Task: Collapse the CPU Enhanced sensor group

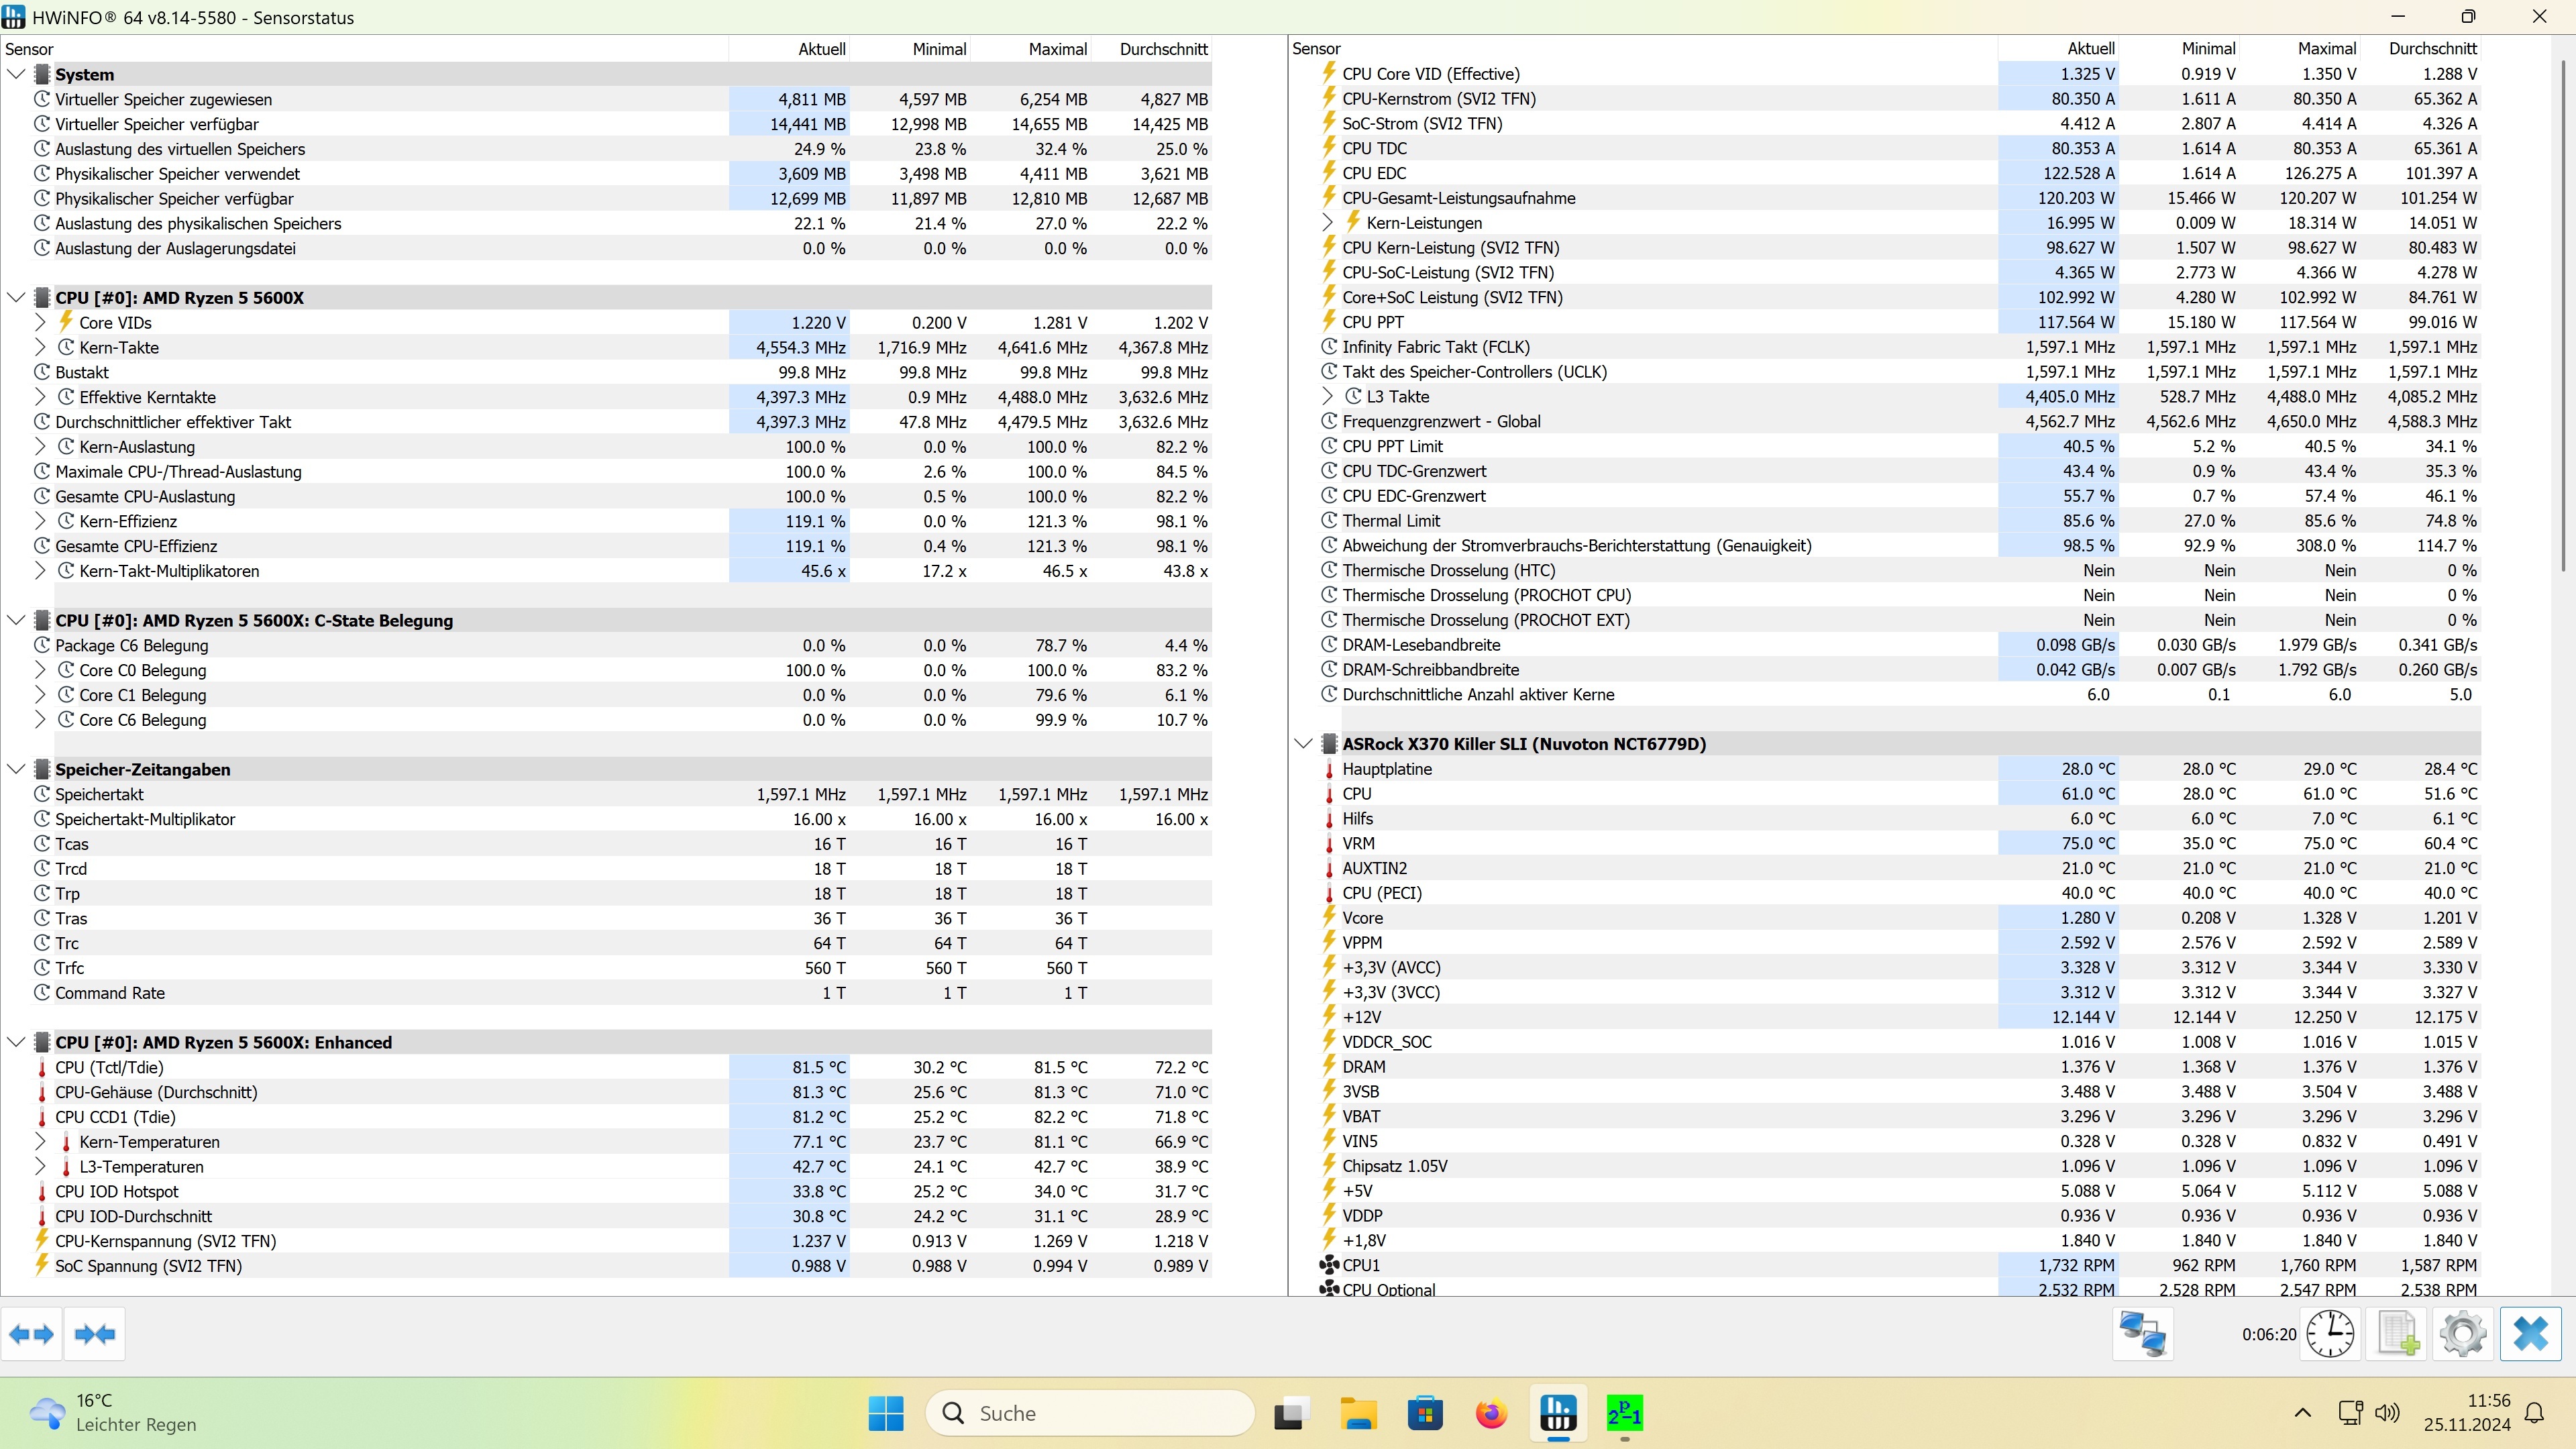Action: tap(16, 1042)
